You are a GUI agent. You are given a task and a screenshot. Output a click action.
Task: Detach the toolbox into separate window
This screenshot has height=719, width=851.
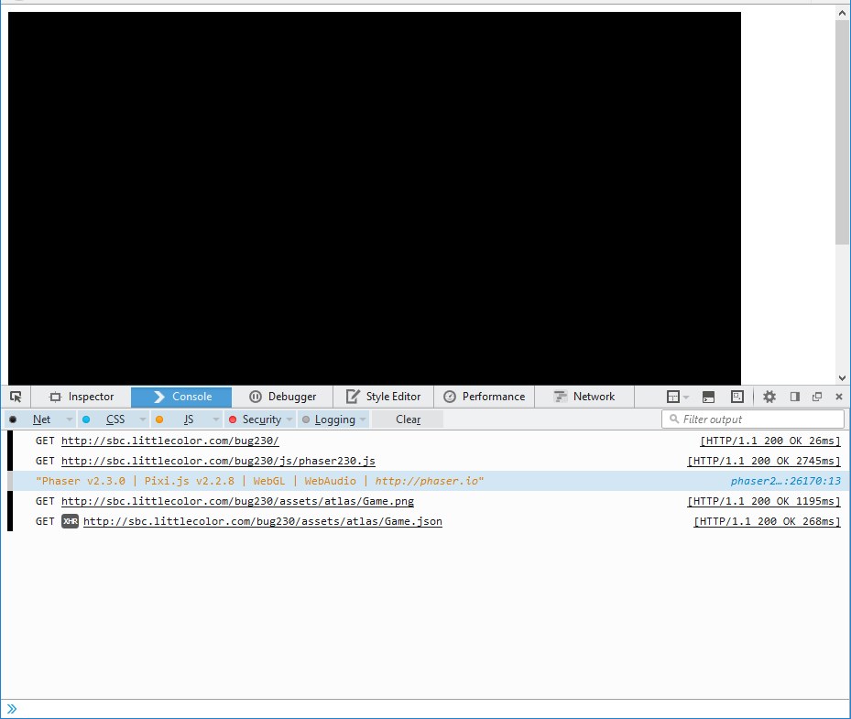[x=817, y=397]
